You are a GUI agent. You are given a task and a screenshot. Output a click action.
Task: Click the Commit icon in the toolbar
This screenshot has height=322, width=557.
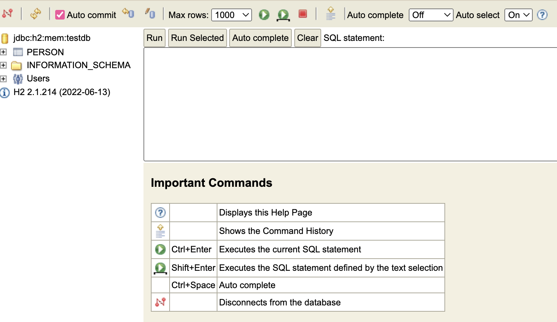150,14
